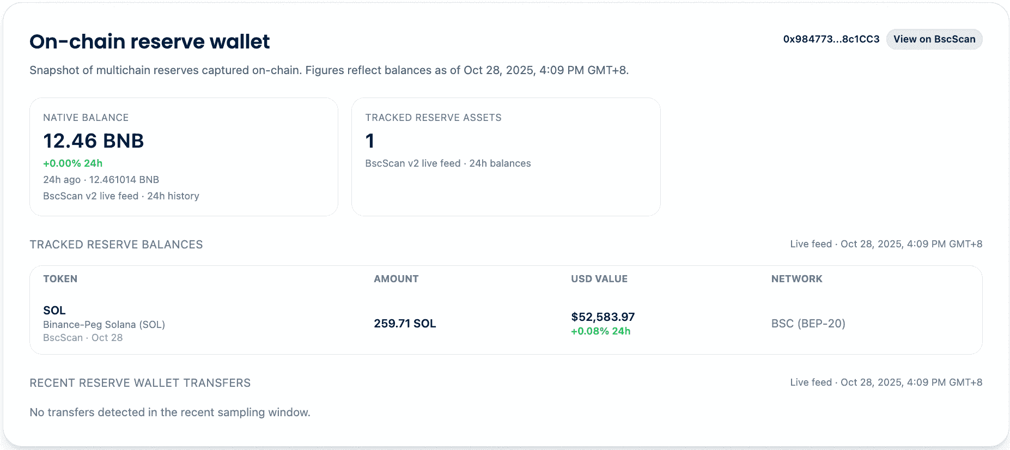The width and height of the screenshot is (1010, 450).
Task: Click the On-chain reserve wallet heading
Action: click(149, 41)
